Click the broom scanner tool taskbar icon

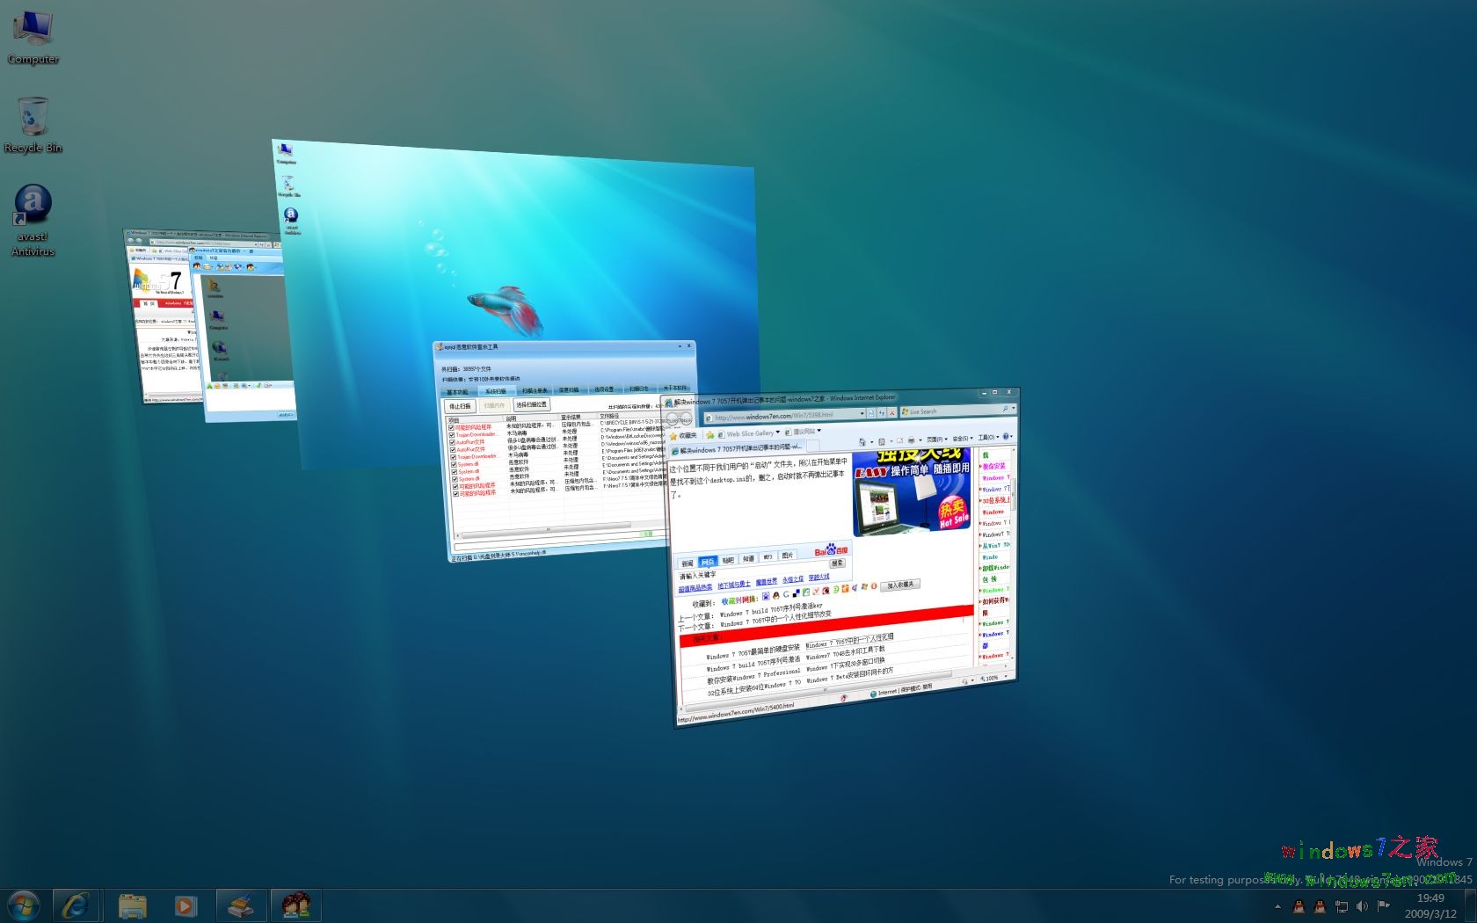point(240,905)
